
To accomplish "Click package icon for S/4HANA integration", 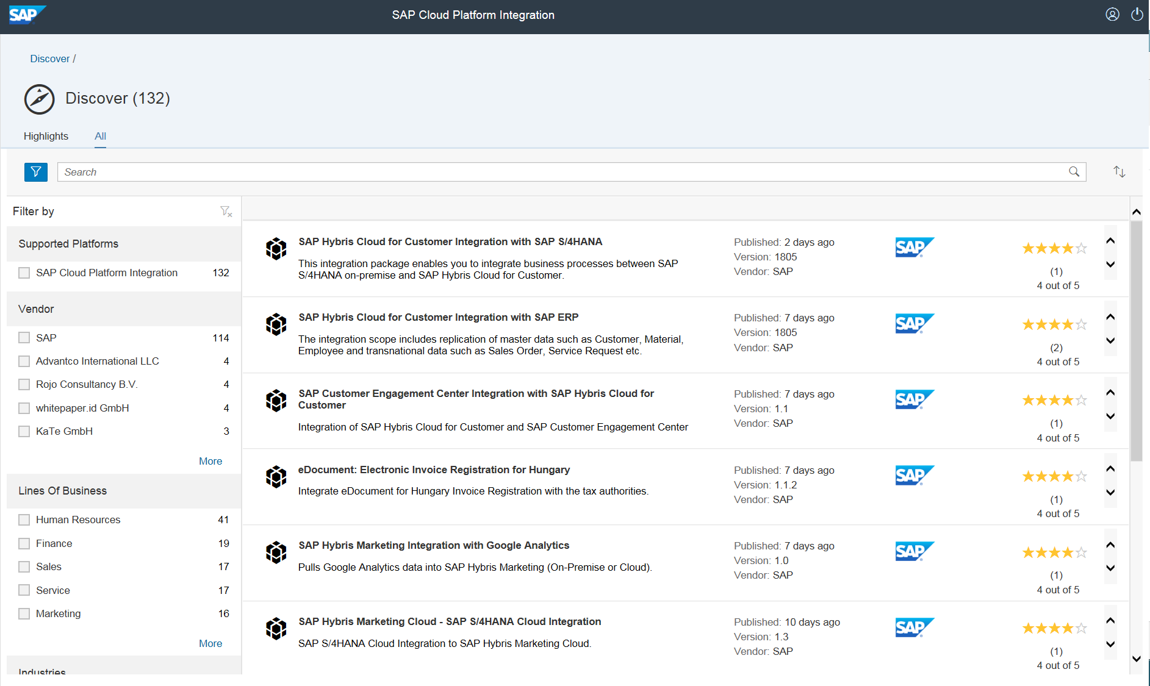I will 276,249.
